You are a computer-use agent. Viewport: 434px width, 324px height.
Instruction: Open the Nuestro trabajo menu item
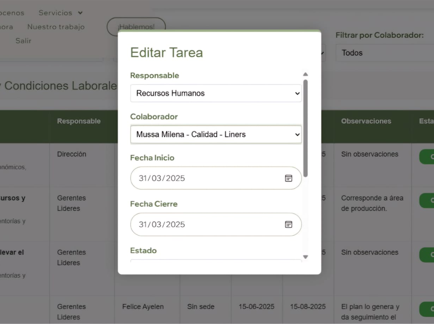click(x=56, y=27)
